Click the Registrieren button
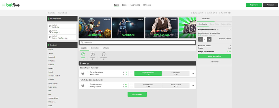Image resolution: width=279 pixels, height=108 pixels. (x=254, y=5)
